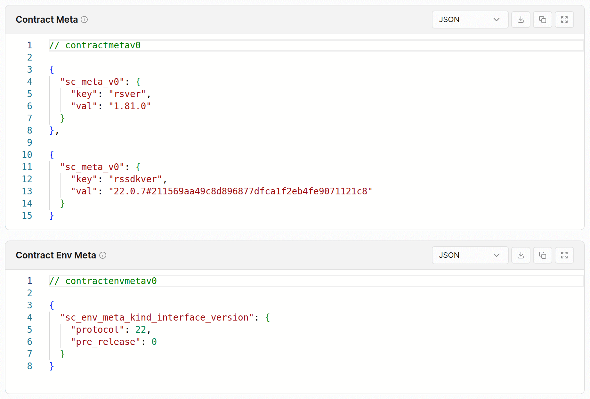
Task: Click the sc_env_meta_kind_interface_version key
Action: coord(157,317)
